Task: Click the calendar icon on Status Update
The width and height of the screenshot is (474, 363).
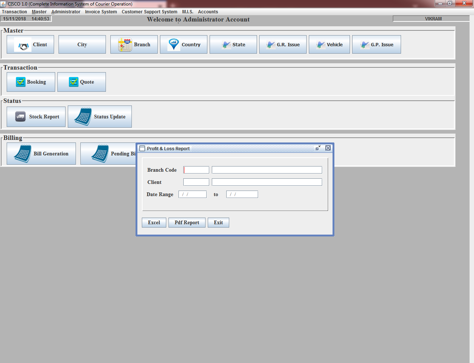Action: coord(83,117)
